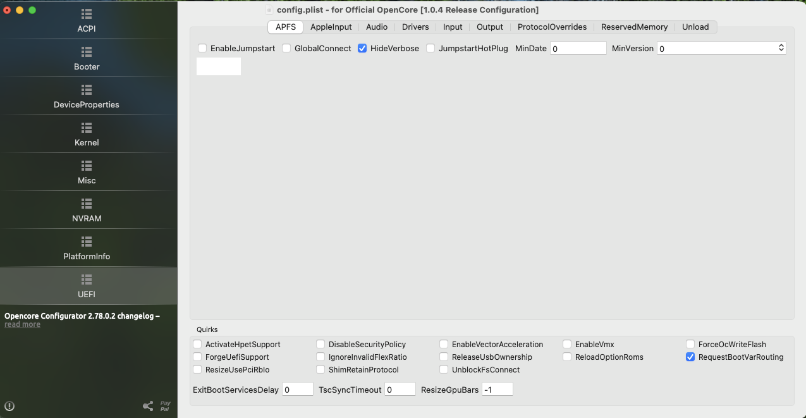
Task: Click the share icon near PayPal
Action: pos(149,406)
